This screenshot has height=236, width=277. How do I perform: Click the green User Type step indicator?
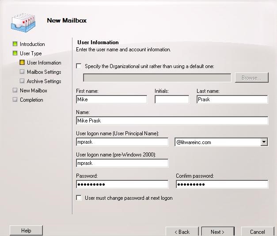15,53
